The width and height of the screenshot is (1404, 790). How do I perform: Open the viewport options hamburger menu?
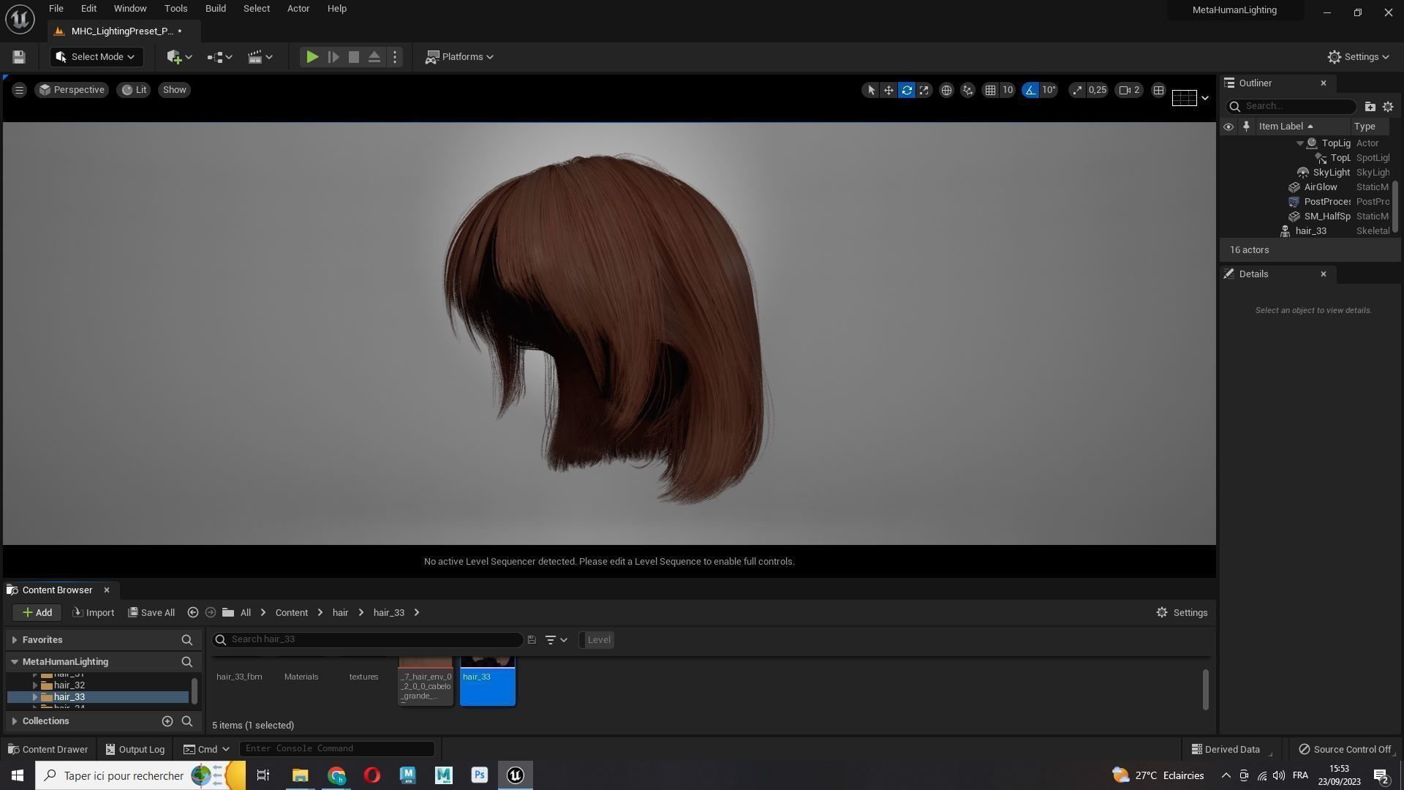[19, 90]
